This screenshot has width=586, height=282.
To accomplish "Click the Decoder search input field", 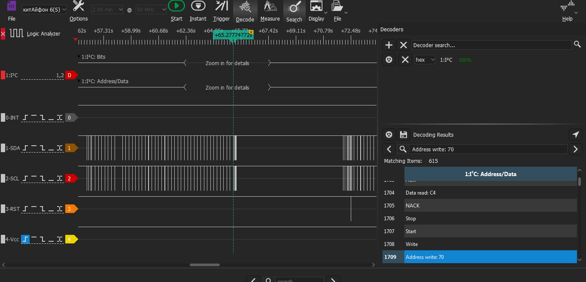I will point(491,45).
